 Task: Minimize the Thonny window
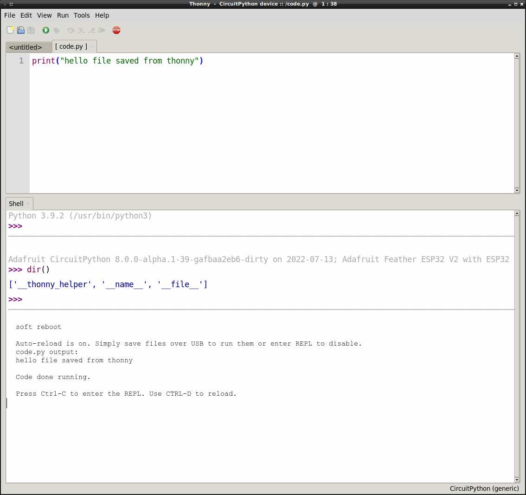pyautogui.click(x=510, y=4)
